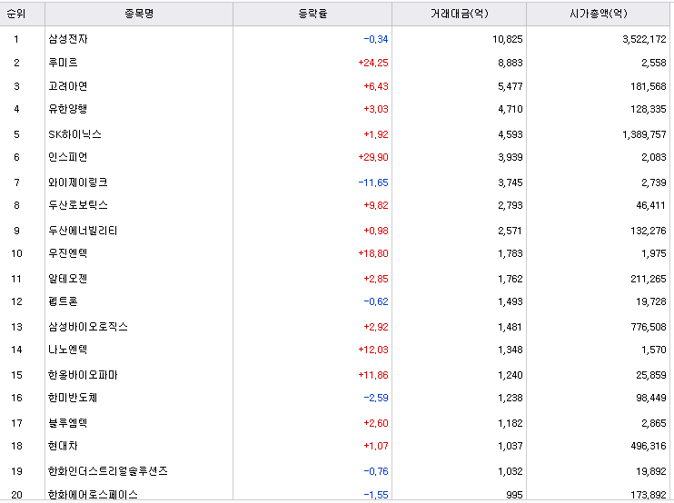Select stock name SK하이닉스
Image resolution: width=674 pixels, height=503 pixels.
74,134
